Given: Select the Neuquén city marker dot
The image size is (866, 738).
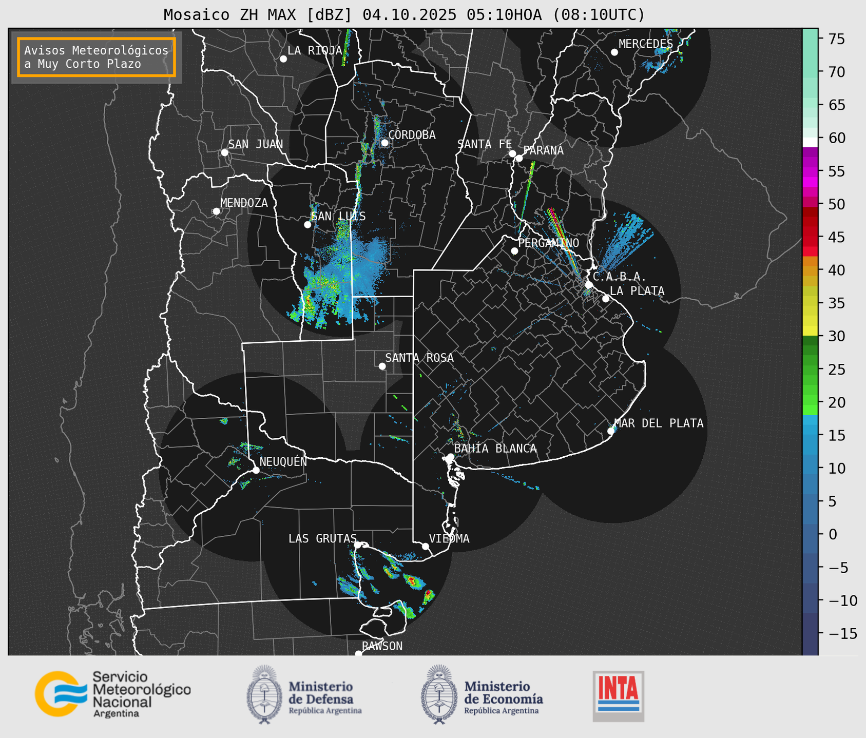Looking at the screenshot, I should click(x=256, y=470).
